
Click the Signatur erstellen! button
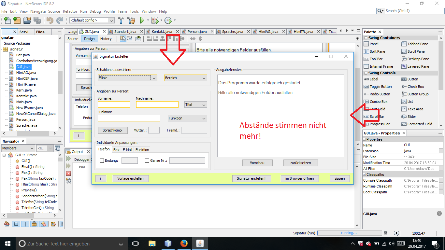tap(251, 178)
